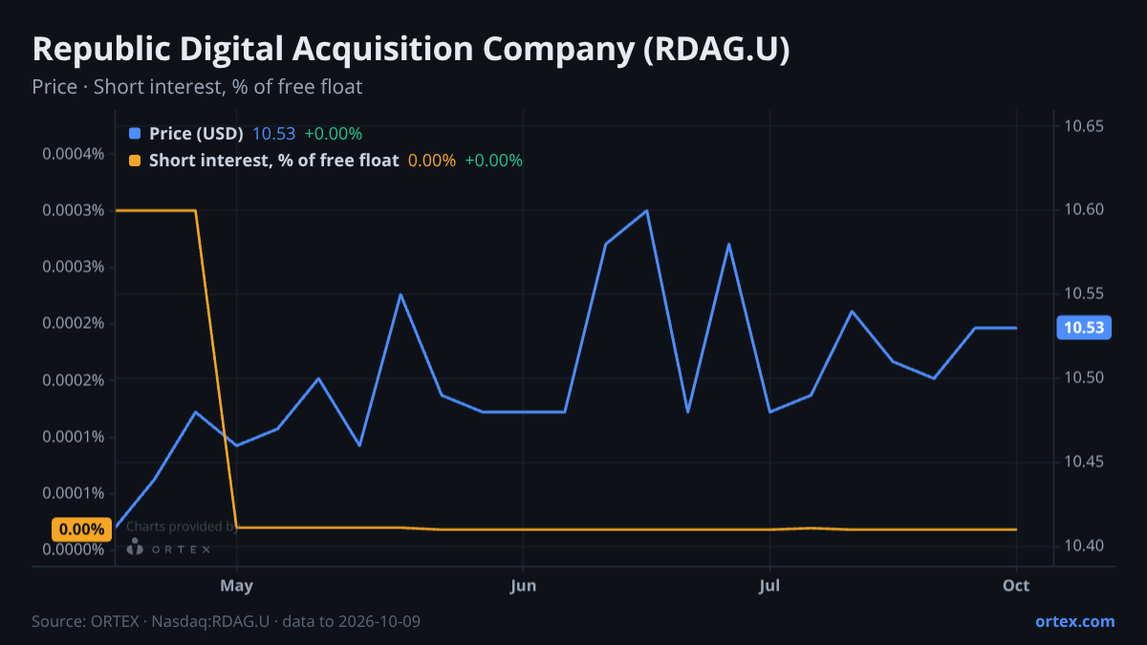The image size is (1147, 645).
Task: Click the 10.65 right axis value
Action: pos(1084,126)
